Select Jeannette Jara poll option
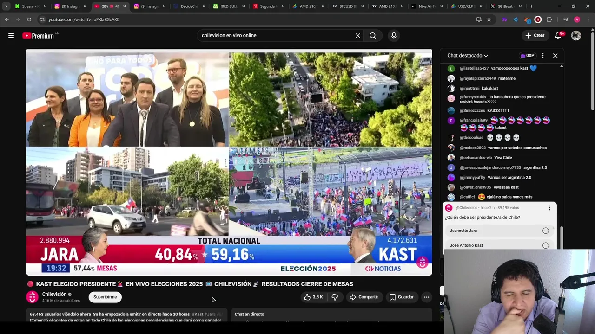The width and height of the screenshot is (595, 334). pyautogui.click(x=500, y=231)
